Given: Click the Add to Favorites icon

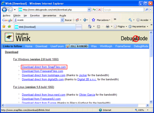Looking at the screenshot, I should tap(9, 26).
